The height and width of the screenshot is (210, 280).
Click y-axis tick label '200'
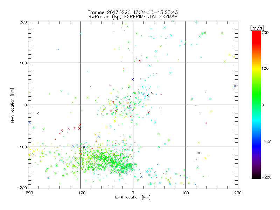click(23, 22)
